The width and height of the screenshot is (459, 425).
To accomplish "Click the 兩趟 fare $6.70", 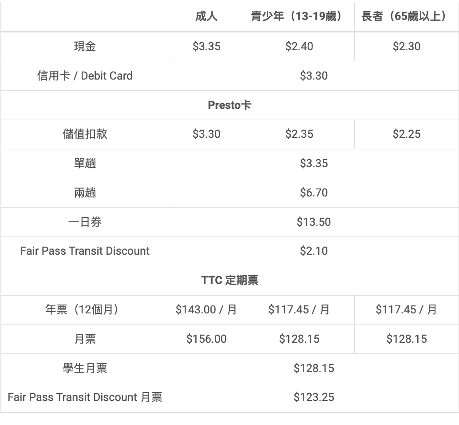I will (x=314, y=192).
